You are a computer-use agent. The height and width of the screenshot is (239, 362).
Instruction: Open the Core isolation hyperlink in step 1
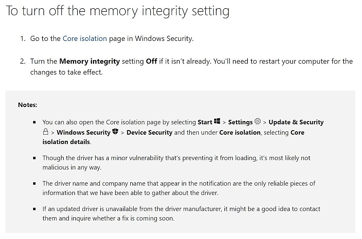[85, 39]
